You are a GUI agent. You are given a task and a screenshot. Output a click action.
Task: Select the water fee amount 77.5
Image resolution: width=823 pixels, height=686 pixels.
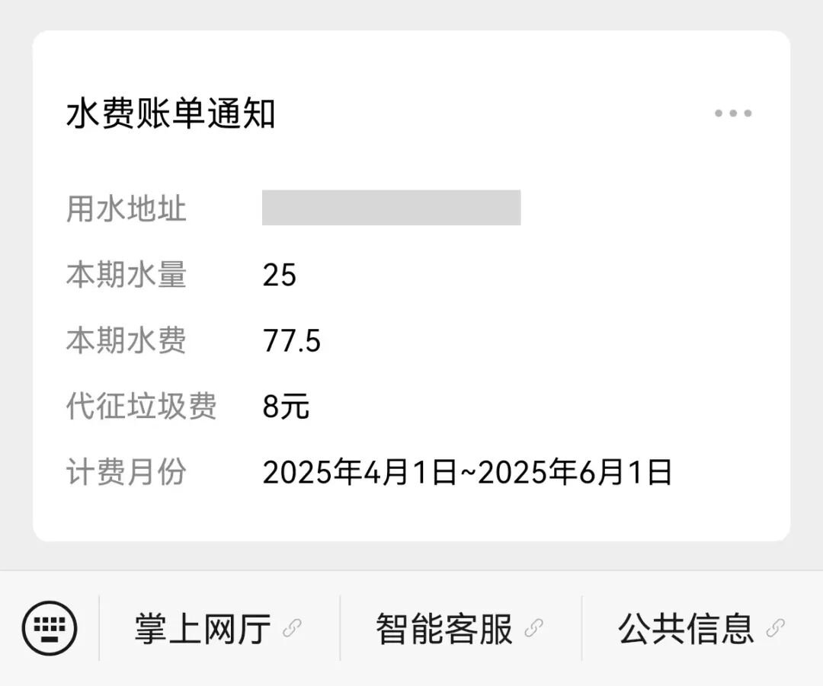[x=292, y=341]
